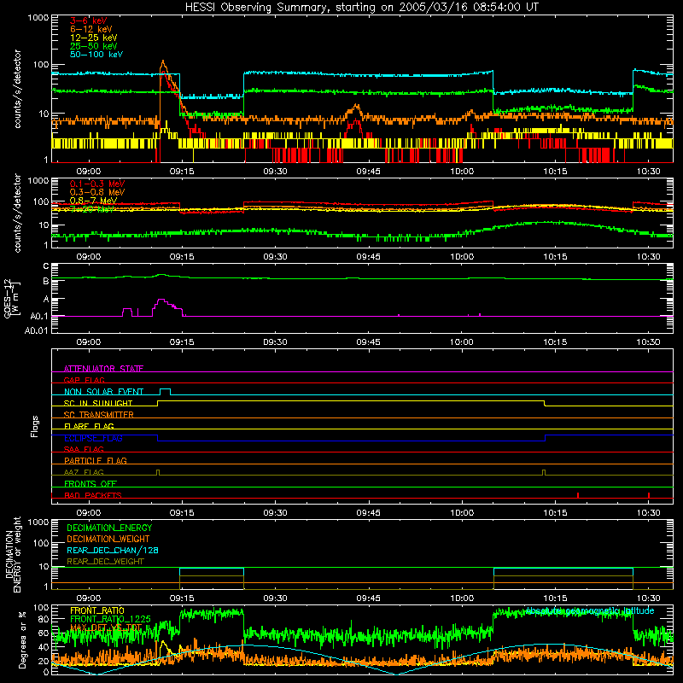Screen dimensions: 683x683
Task: Click the BAD_PACKETS flag label
Action: pyautogui.click(x=93, y=495)
